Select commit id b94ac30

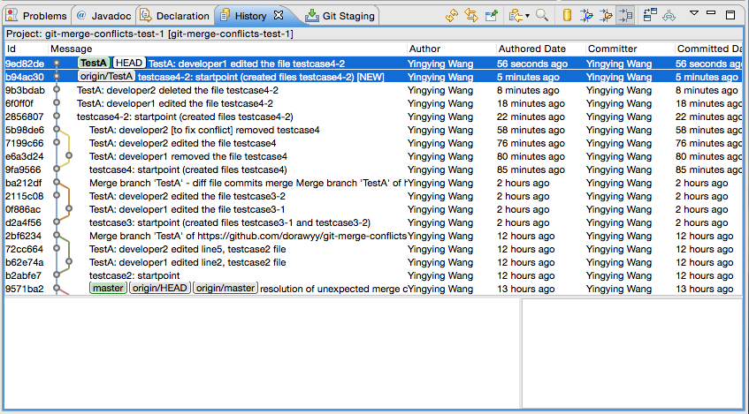click(x=25, y=77)
